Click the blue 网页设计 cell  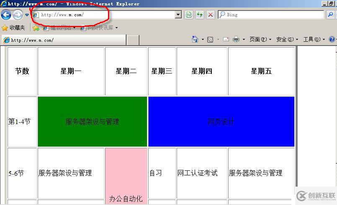click(x=221, y=121)
